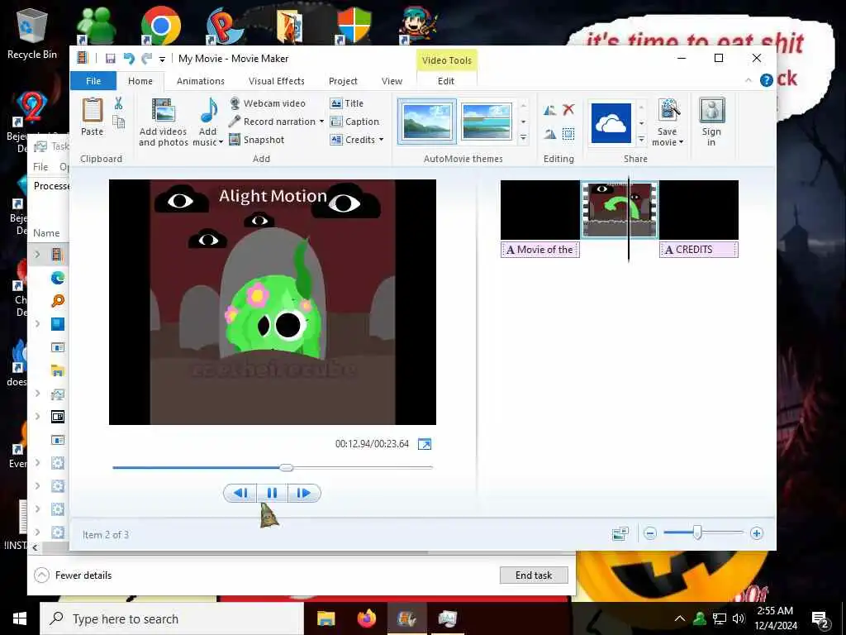Image resolution: width=846 pixels, height=635 pixels.
Task: Open the Credits dropdown arrow
Action: (381, 140)
